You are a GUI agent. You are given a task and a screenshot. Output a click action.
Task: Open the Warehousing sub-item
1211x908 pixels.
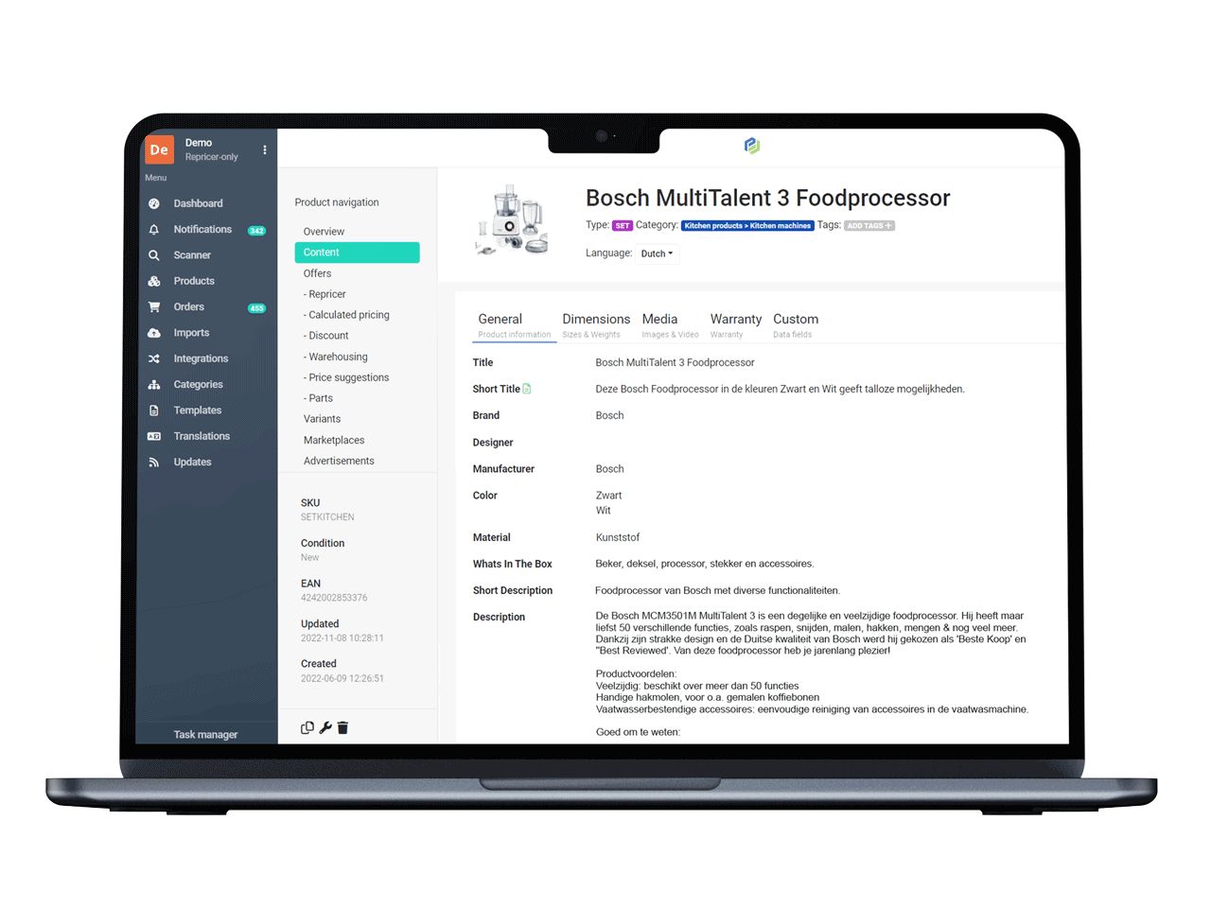[335, 357]
